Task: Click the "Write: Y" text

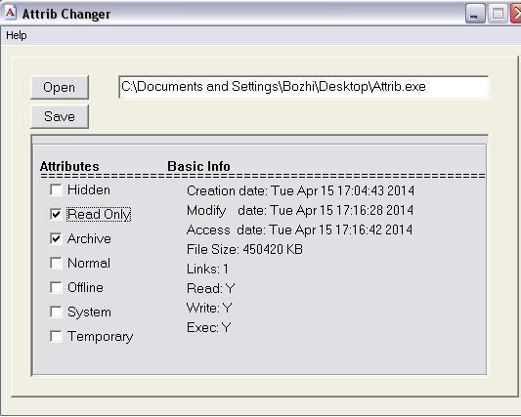Action: coord(209,308)
